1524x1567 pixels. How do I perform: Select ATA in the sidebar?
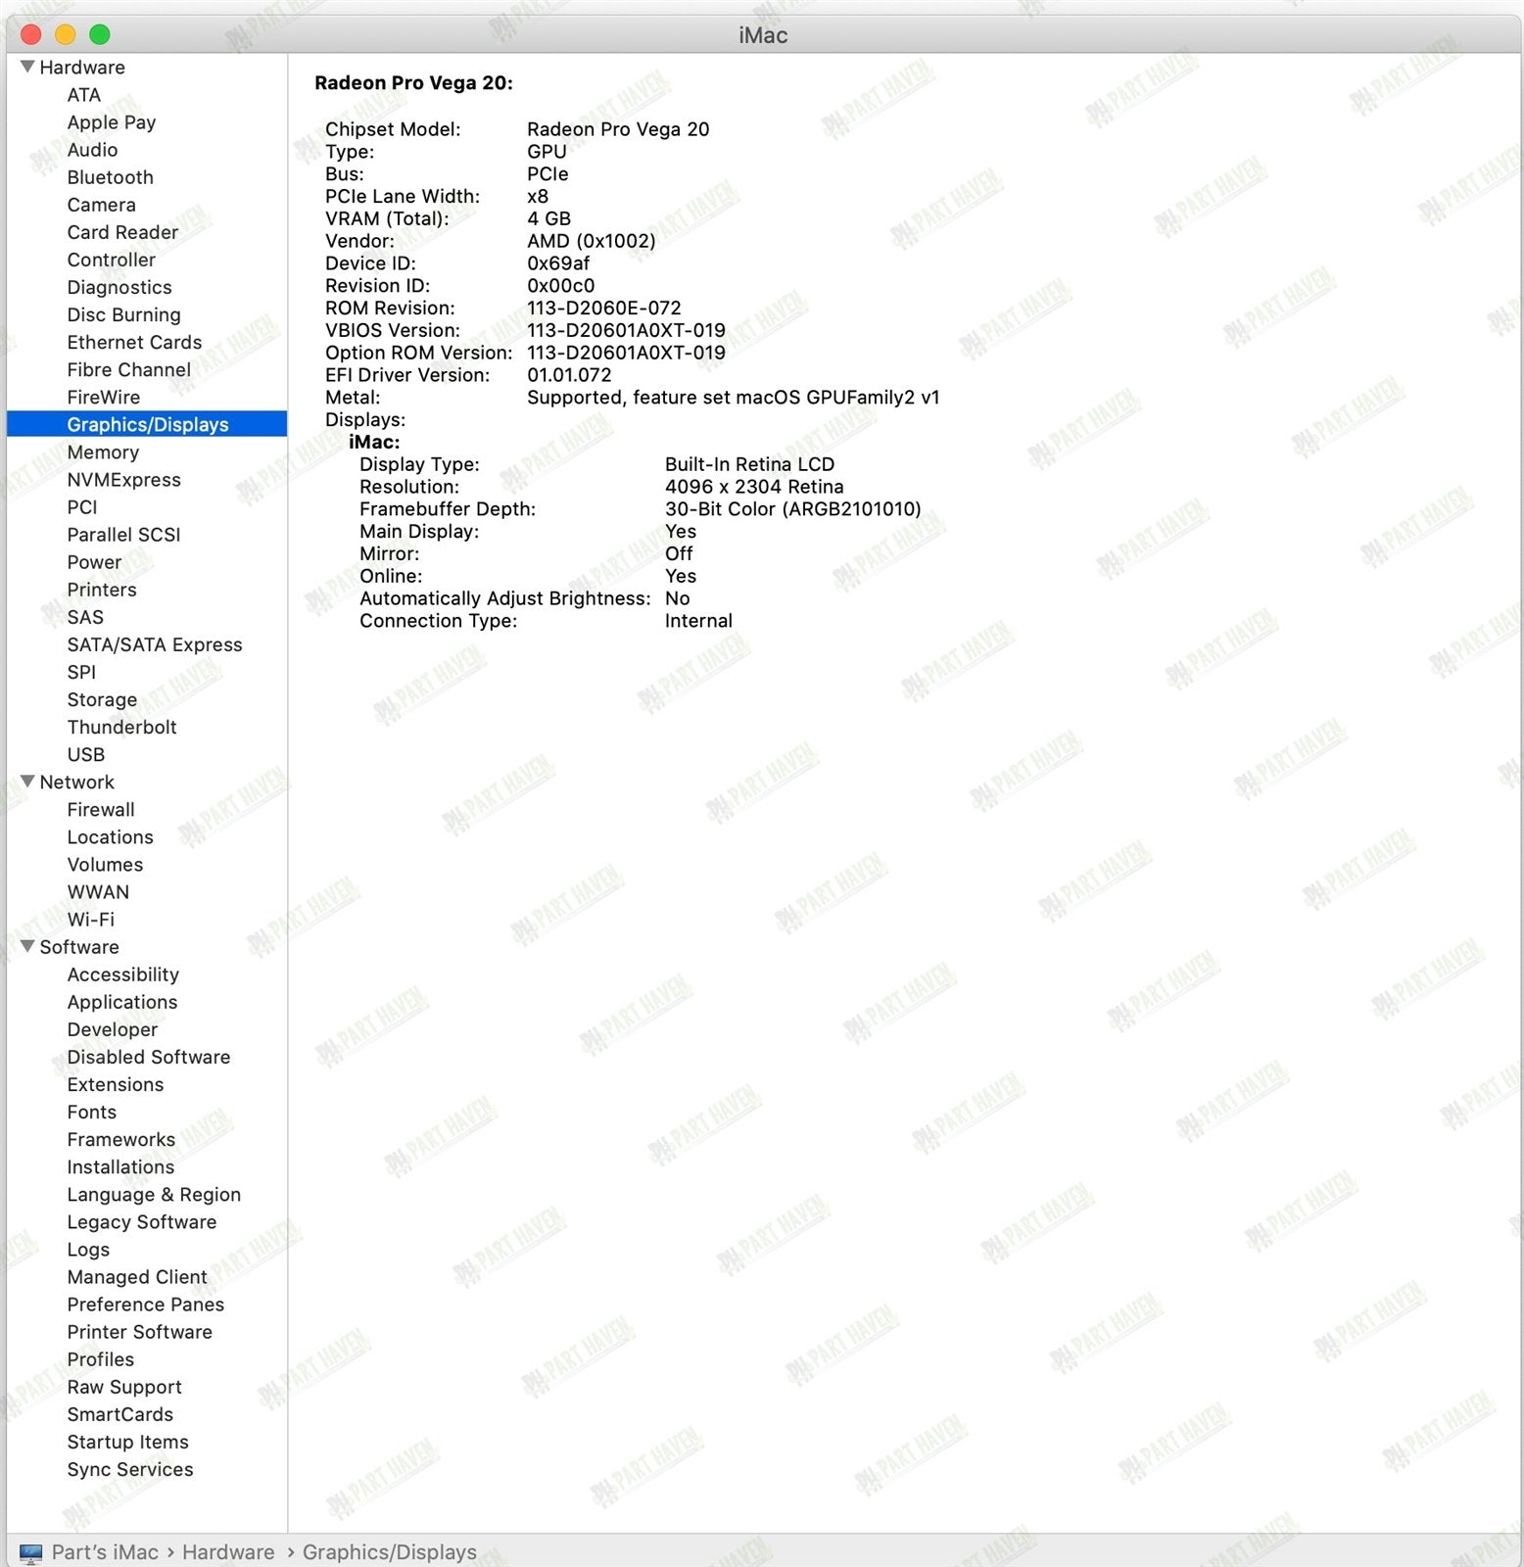(84, 95)
